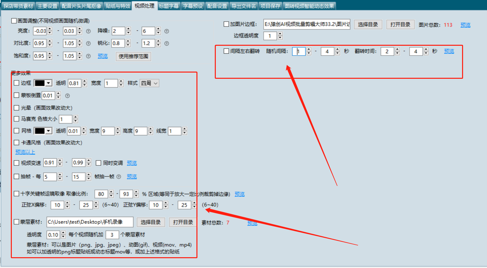Click 随机间隔 minimum value field

299,51
